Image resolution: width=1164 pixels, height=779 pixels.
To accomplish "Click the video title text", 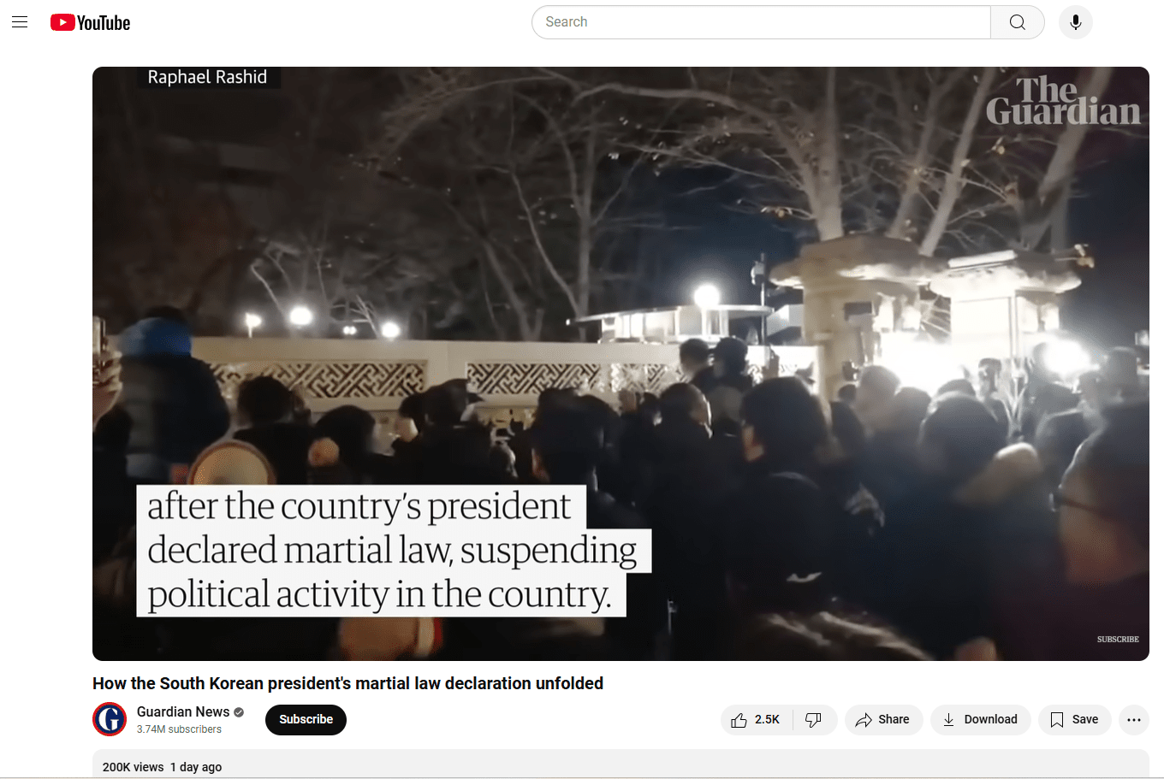I will tap(347, 683).
